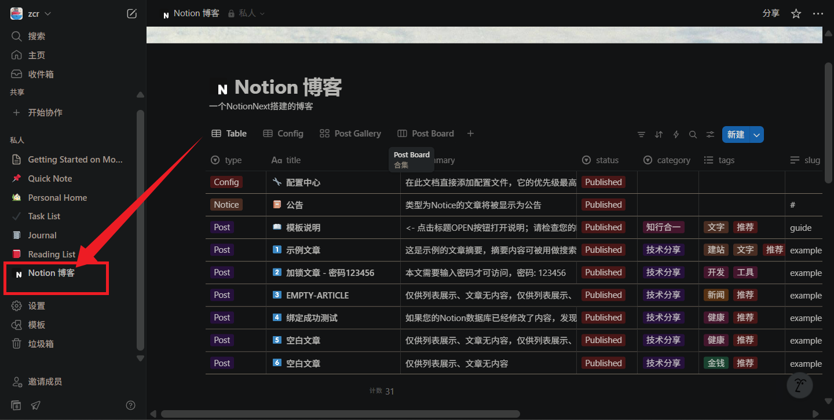
Task: Open the 模板说明 row title
Action: pos(303,227)
